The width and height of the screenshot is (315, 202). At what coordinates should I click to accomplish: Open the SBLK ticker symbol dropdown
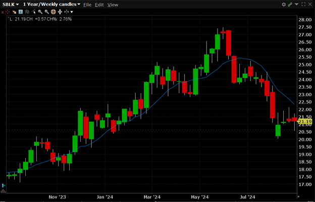11,5
